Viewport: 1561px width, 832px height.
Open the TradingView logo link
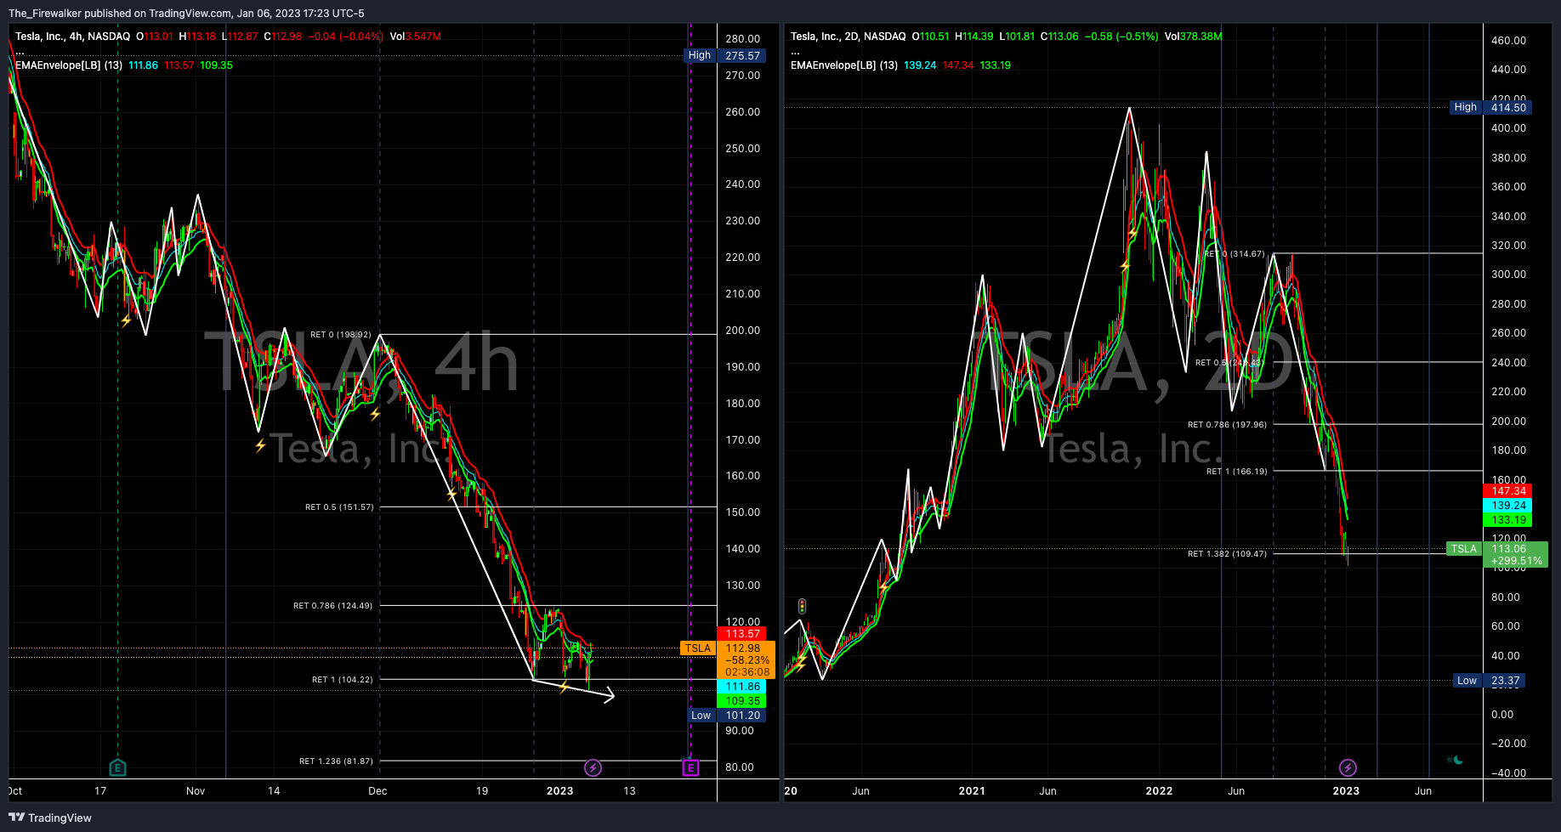[50, 818]
